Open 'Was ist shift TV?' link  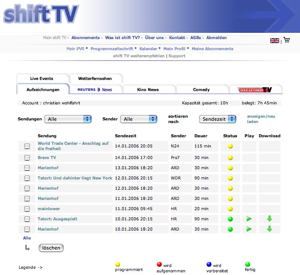pyautogui.click(x=122, y=38)
